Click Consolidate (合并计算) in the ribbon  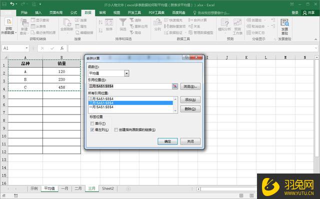pyautogui.click(x=197, y=20)
